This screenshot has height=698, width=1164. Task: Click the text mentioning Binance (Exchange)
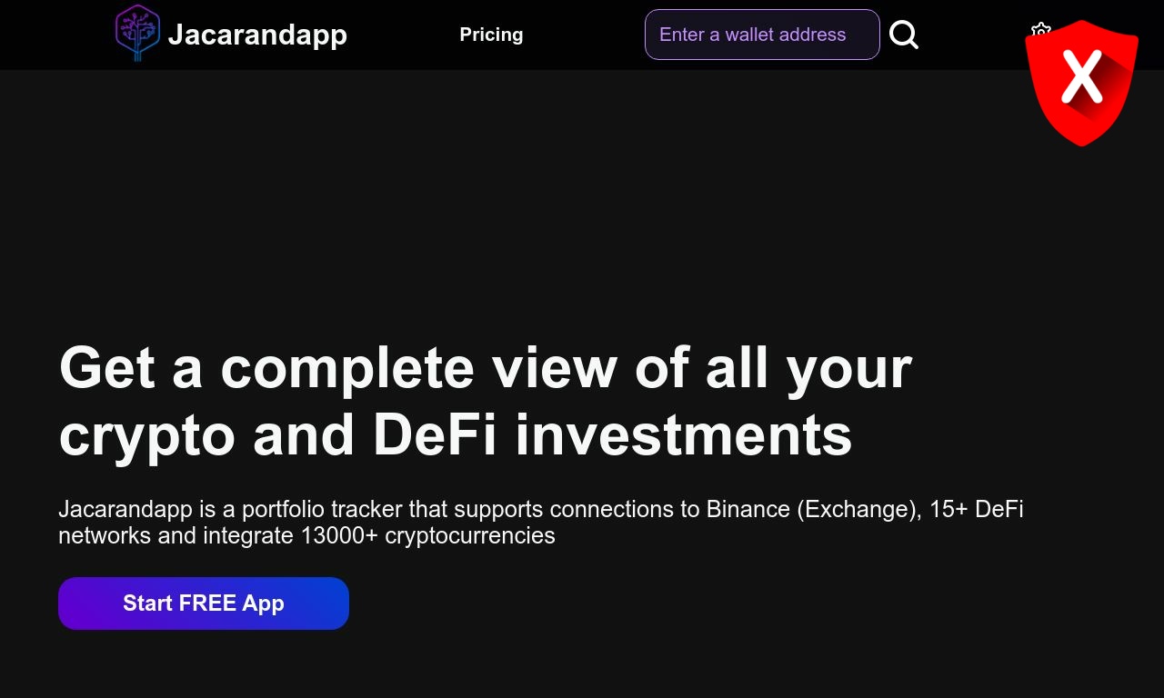(x=811, y=509)
